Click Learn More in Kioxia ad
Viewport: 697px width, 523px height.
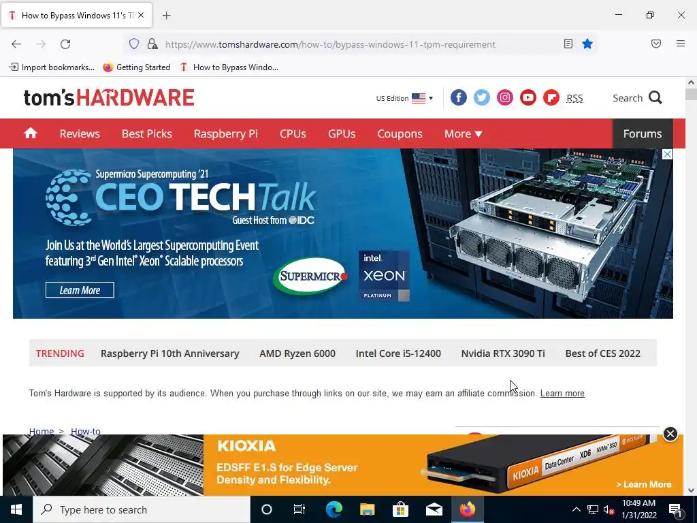click(644, 484)
